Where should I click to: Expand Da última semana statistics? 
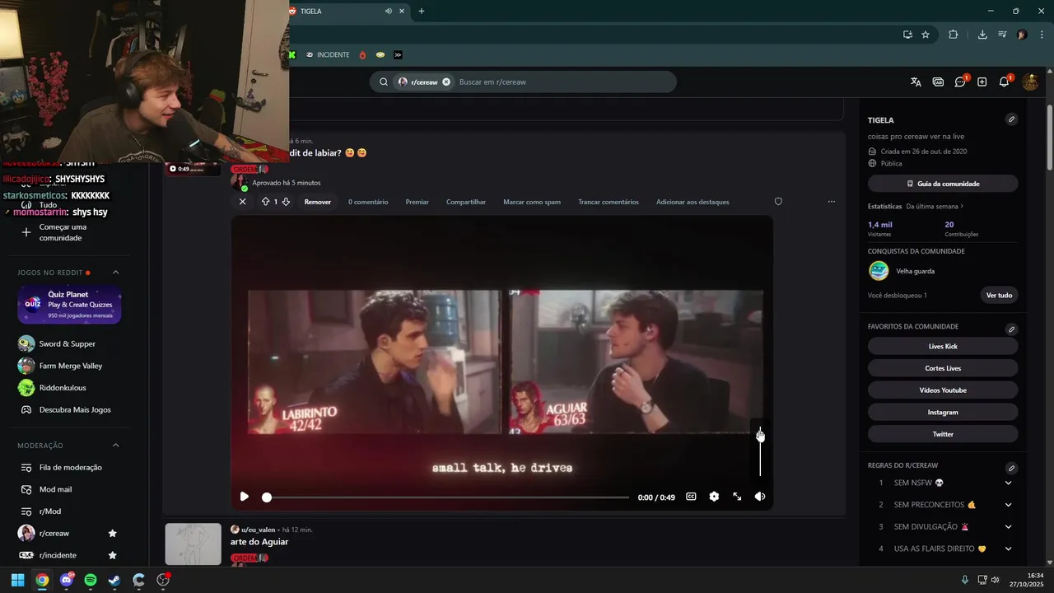click(935, 206)
